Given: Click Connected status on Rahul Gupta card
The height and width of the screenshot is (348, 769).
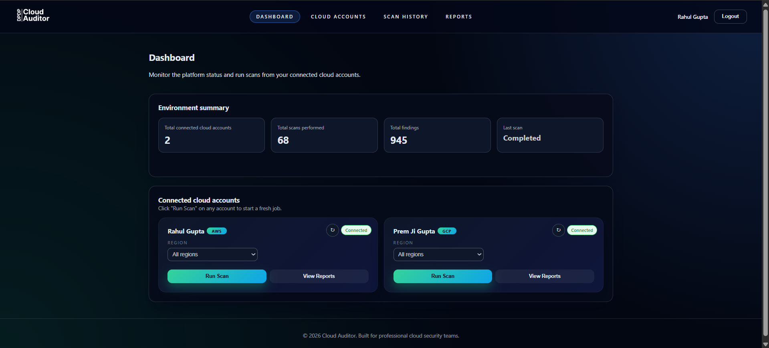Looking at the screenshot, I should tap(356, 230).
